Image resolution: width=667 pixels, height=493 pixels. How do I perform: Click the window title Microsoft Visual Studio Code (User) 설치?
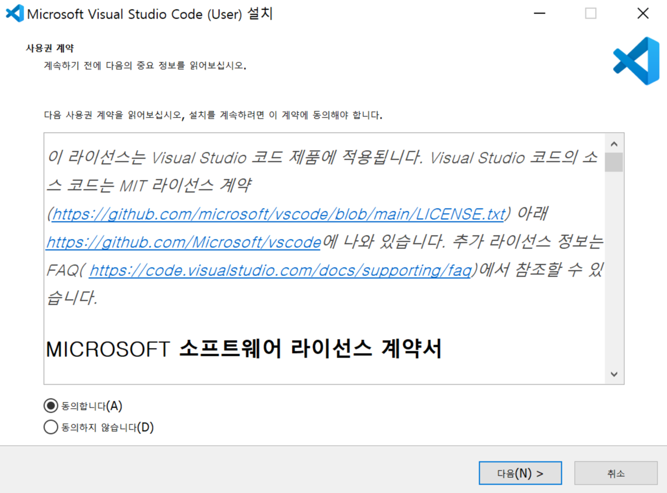(150, 13)
